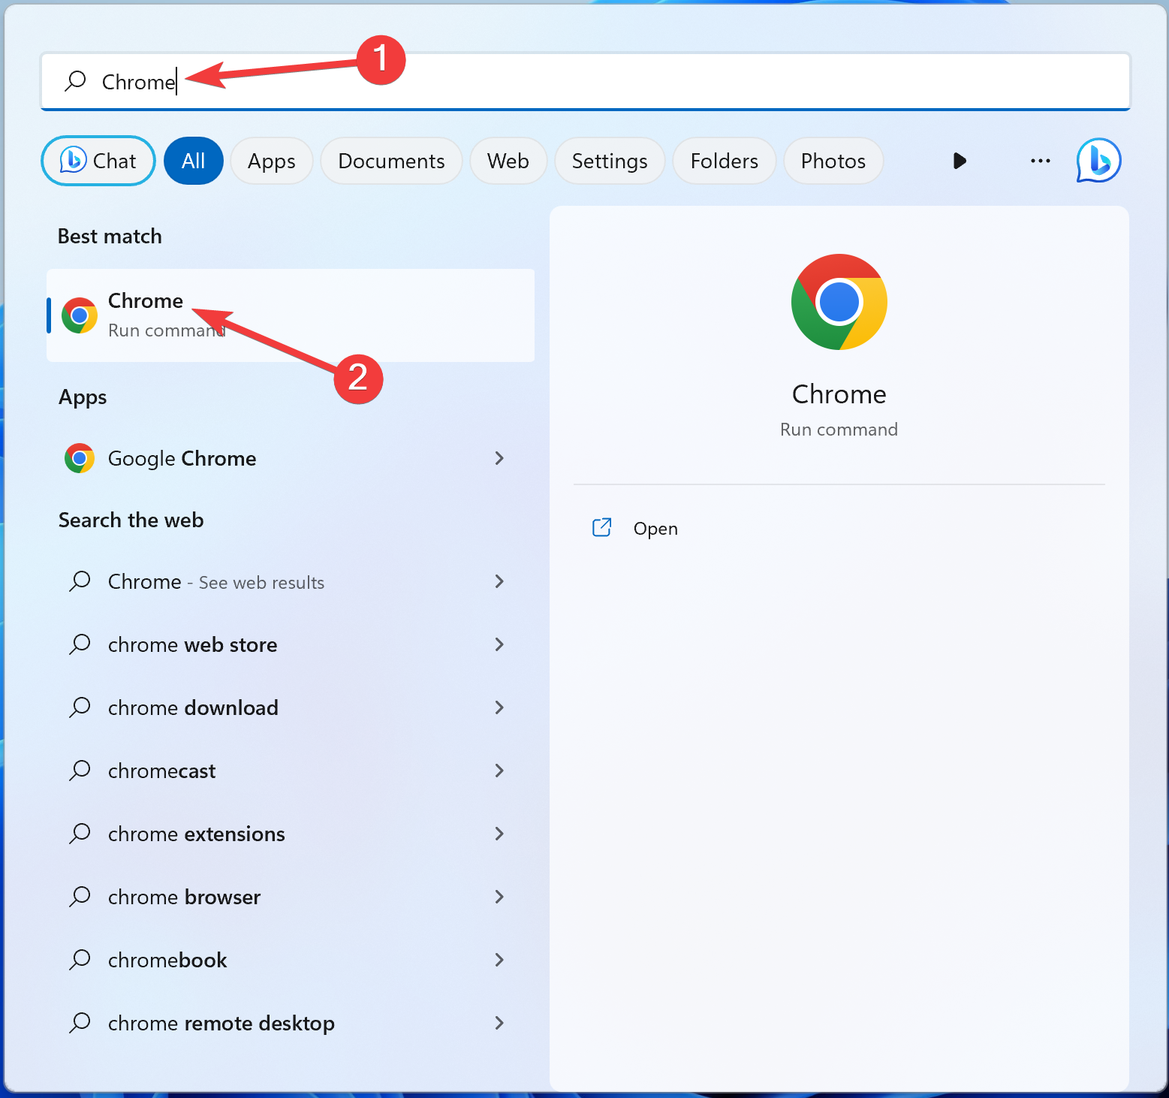
Task: Click the large Chrome logo in the preview pane
Action: (x=839, y=302)
